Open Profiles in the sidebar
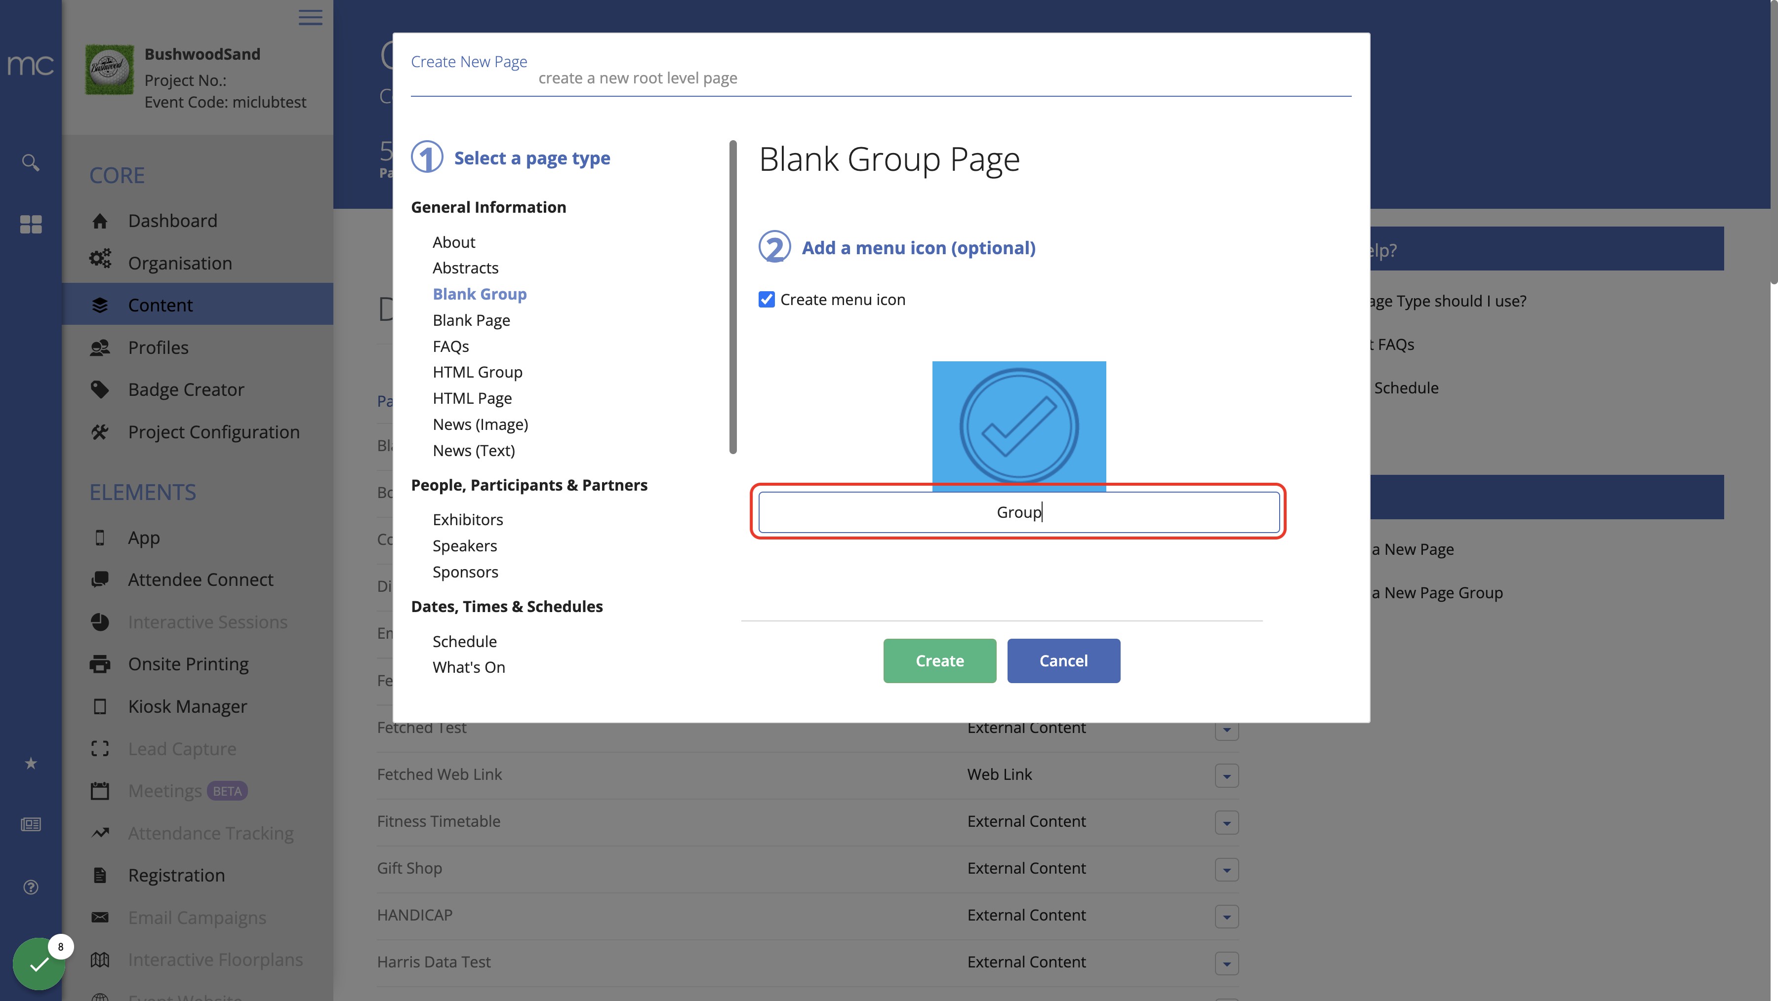This screenshot has height=1001, width=1778. [158, 347]
